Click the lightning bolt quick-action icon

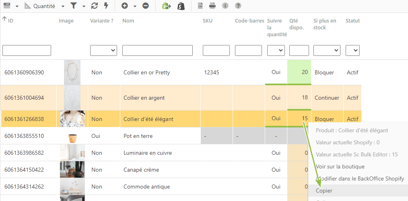click(x=106, y=6)
